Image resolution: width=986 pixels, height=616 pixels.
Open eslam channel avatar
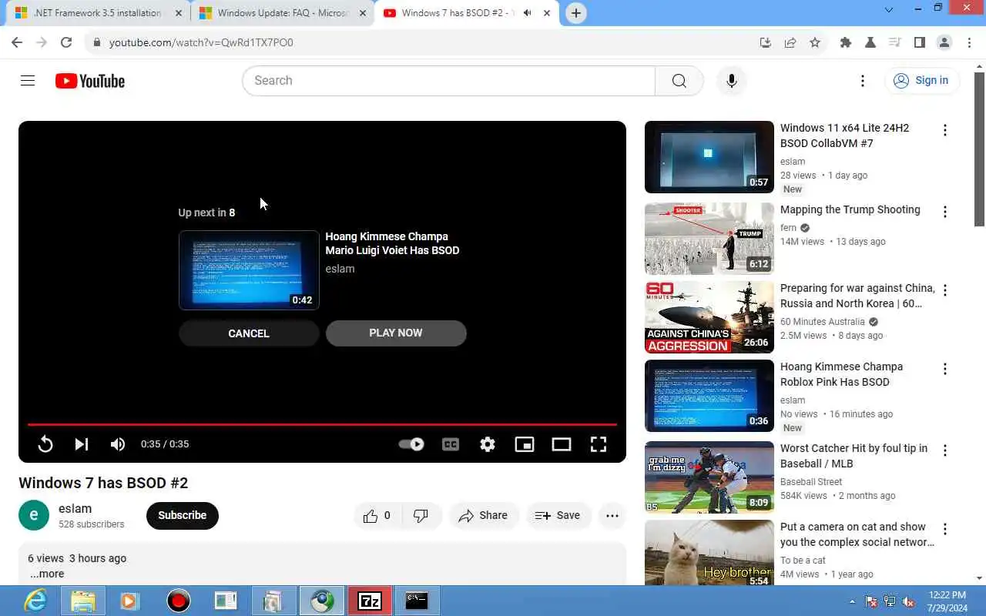(x=34, y=516)
